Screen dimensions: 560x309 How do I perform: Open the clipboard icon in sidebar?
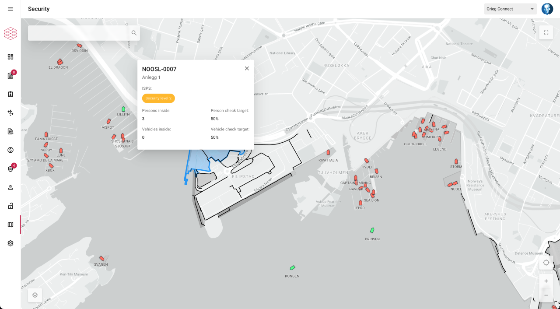[x=10, y=94]
